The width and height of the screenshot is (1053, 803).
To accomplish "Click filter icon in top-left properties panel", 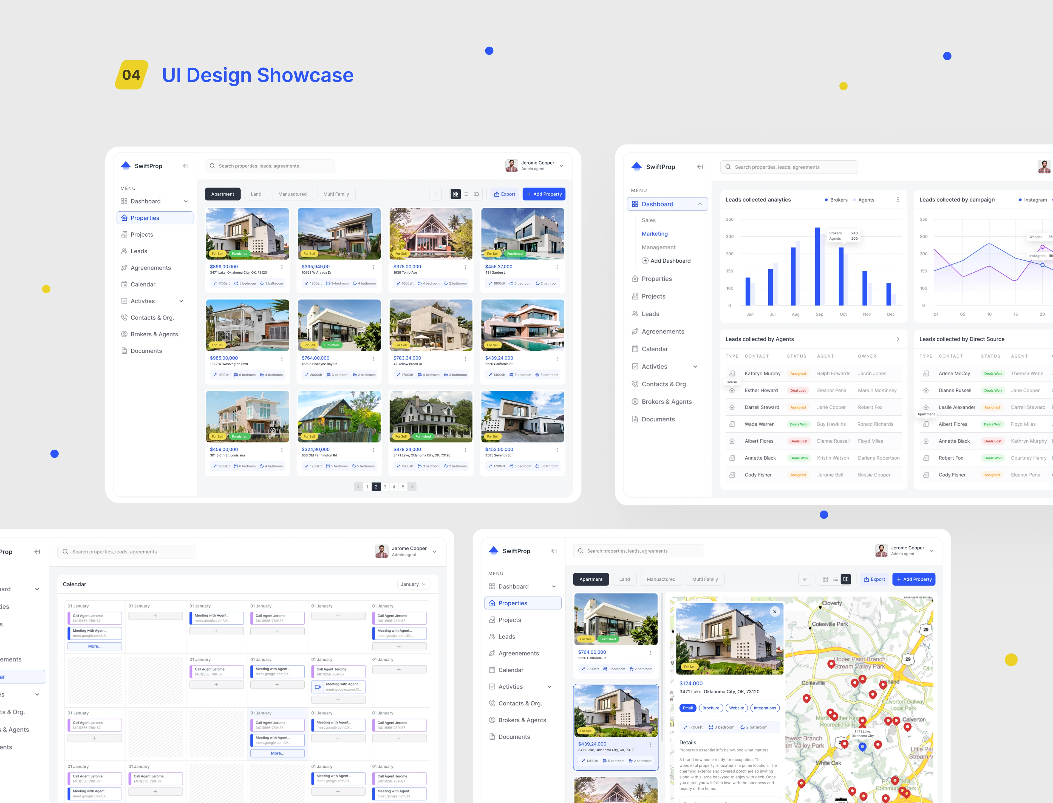I will (x=435, y=194).
